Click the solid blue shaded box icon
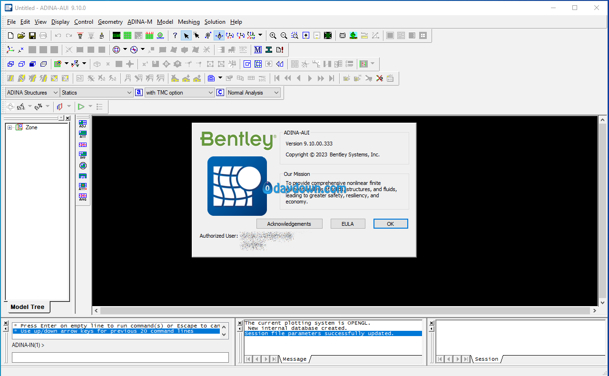Image resolution: width=609 pixels, height=376 pixels. (x=32, y=64)
